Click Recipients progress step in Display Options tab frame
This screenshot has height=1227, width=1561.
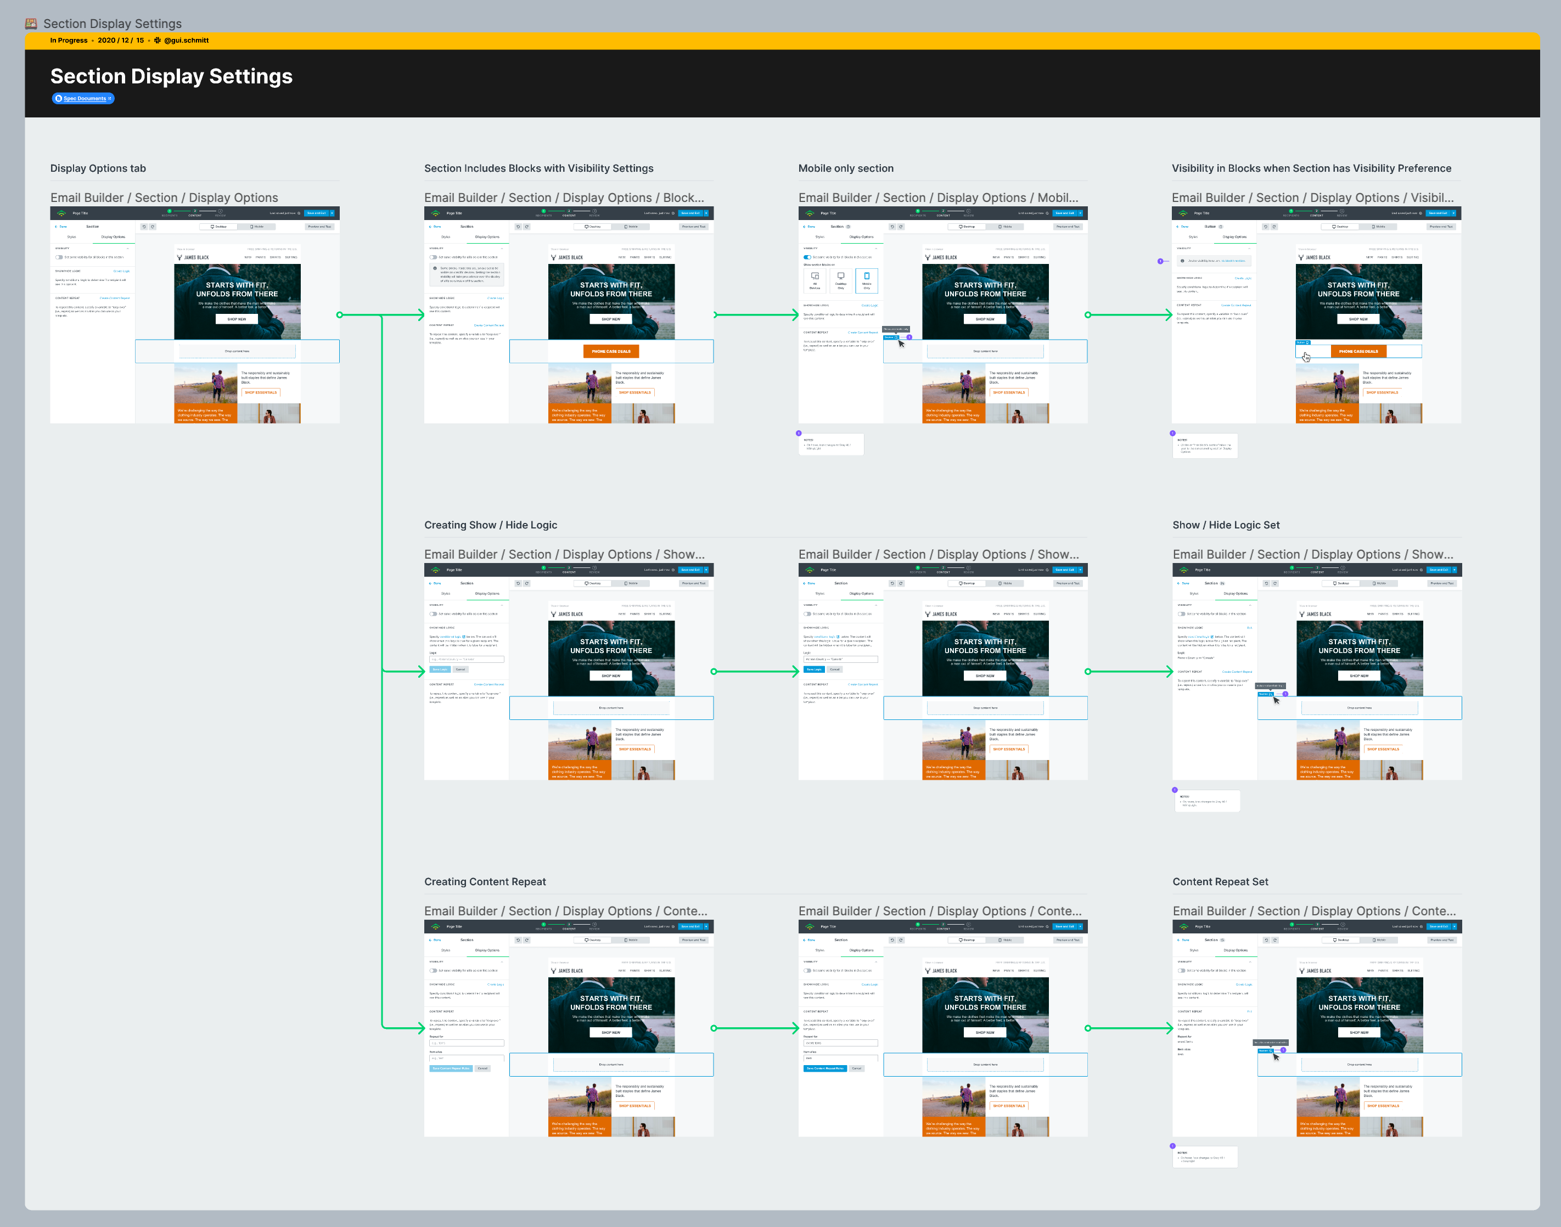tap(170, 213)
